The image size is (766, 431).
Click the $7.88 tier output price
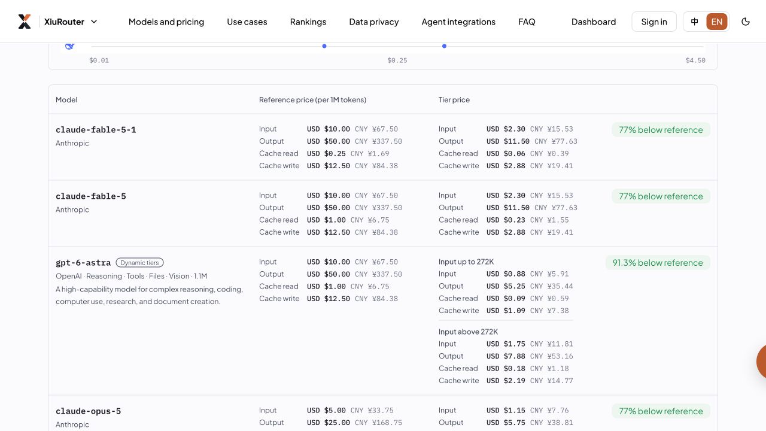click(506, 356)
